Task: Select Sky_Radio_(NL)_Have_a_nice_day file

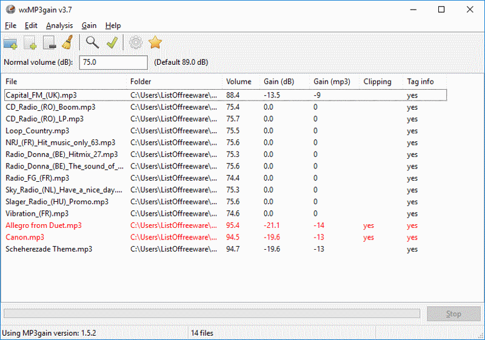Action: click(64, 190)
